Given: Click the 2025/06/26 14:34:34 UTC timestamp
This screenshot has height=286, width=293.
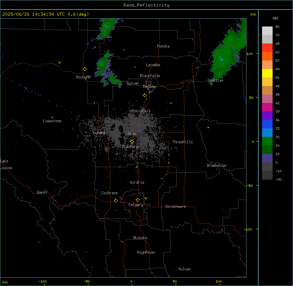Looking at the screenshot, I should coord(34,14).
